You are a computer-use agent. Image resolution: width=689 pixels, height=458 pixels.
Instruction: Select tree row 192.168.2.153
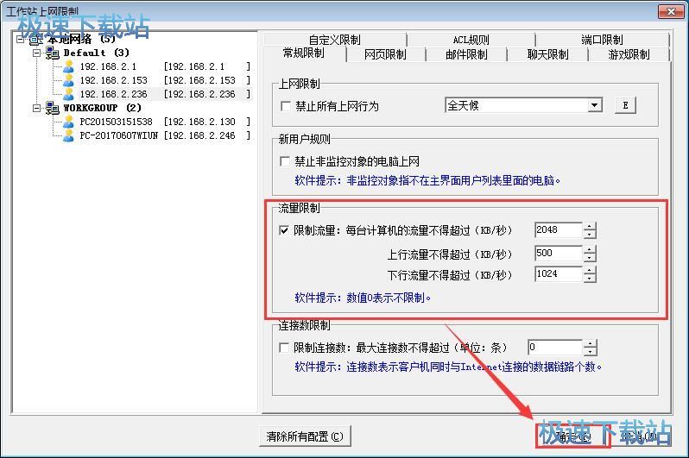[x=165, y=80]
